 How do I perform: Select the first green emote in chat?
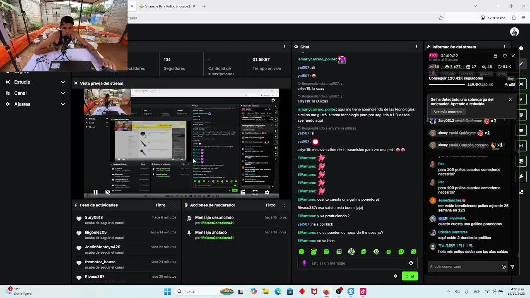point(301,252)
